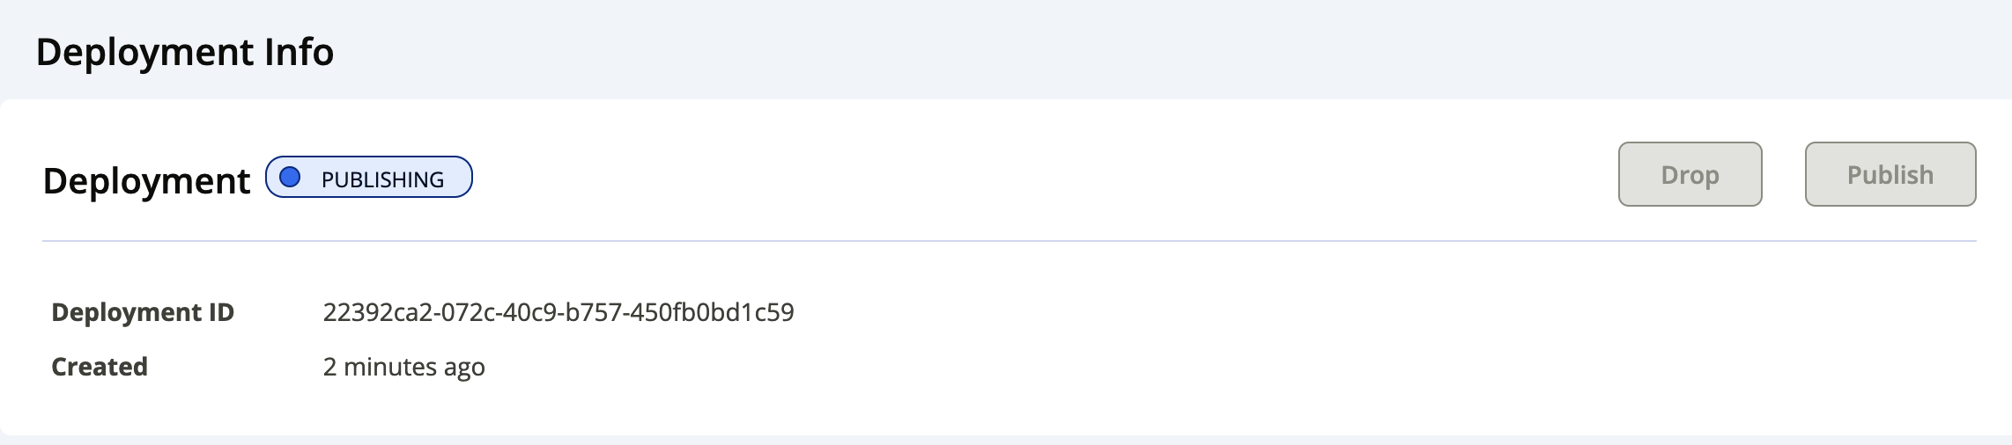Click the PUBLISHING badge text
Screen dimensions: 2012x445
point(382,179)
